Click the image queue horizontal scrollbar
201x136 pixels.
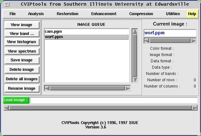pos(87,88)
